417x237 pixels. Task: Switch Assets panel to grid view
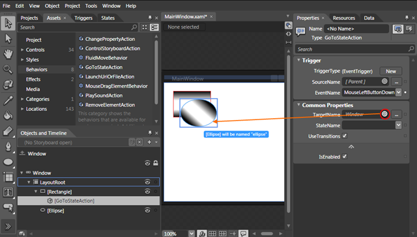coord(145,27)
